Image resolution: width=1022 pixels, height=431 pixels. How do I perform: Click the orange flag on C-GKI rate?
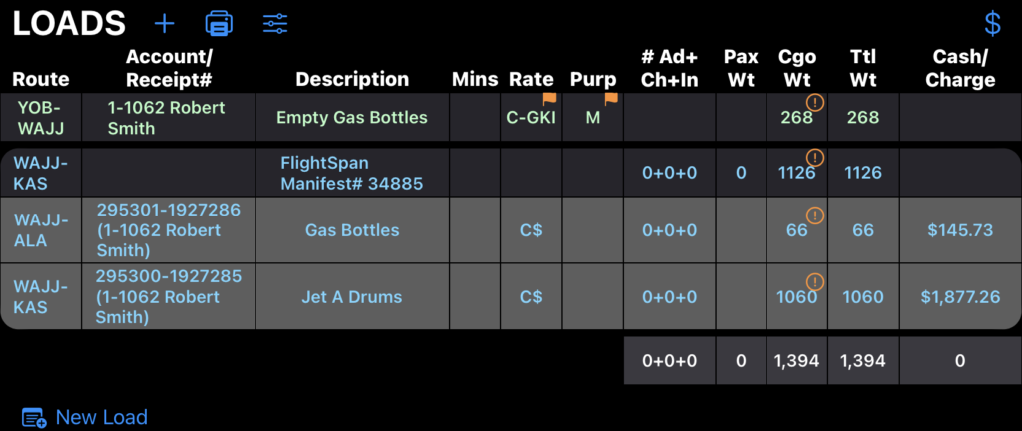(x=548, y=100)
